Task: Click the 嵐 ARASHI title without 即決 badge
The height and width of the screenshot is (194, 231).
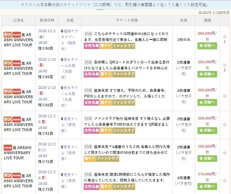Action: 17,153
